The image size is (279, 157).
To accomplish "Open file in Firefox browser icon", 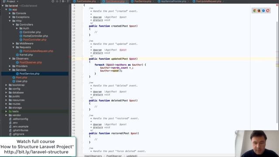I will [259, 10].
